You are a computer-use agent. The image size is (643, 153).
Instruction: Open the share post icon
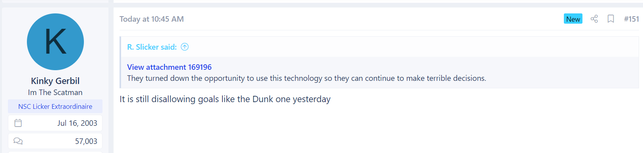click(594, 19)
